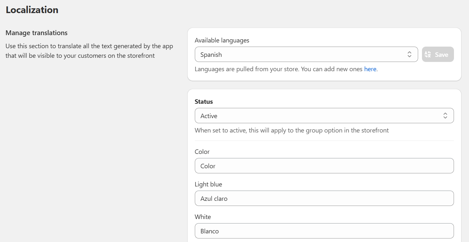This screenshot has height=242, width=469.
Task: Follow the "here" link to add languages
Action: (370, 69)
